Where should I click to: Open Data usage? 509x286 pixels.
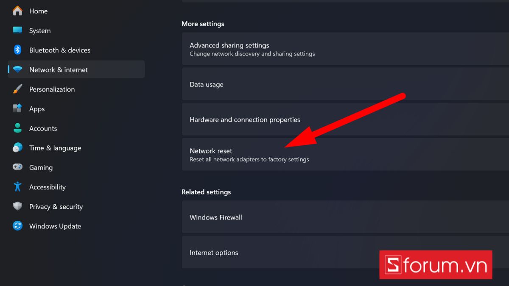tap(345, 84)
